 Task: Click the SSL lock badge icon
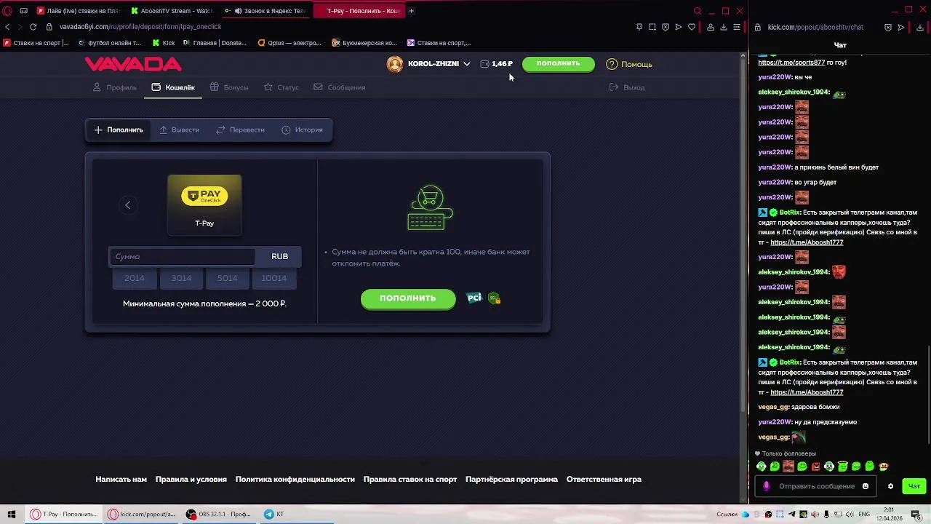tap(495, 298)
